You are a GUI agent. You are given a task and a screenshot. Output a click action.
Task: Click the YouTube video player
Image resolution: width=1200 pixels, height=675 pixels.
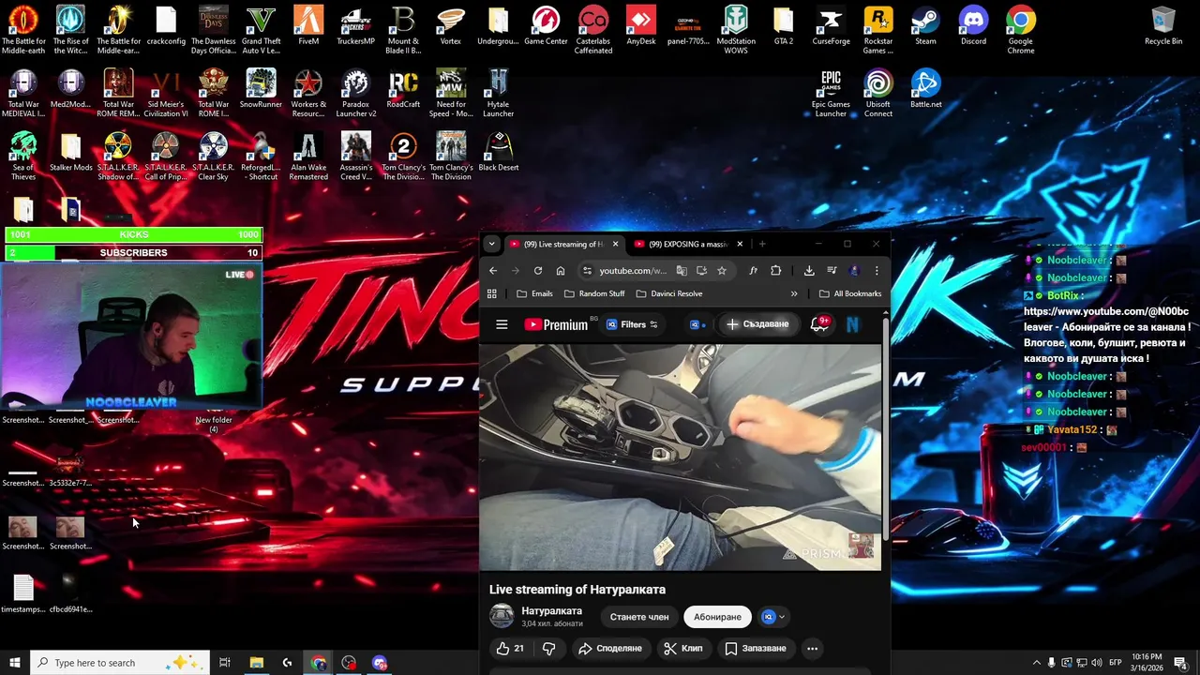pyautogui.click(x=681, y=457)
